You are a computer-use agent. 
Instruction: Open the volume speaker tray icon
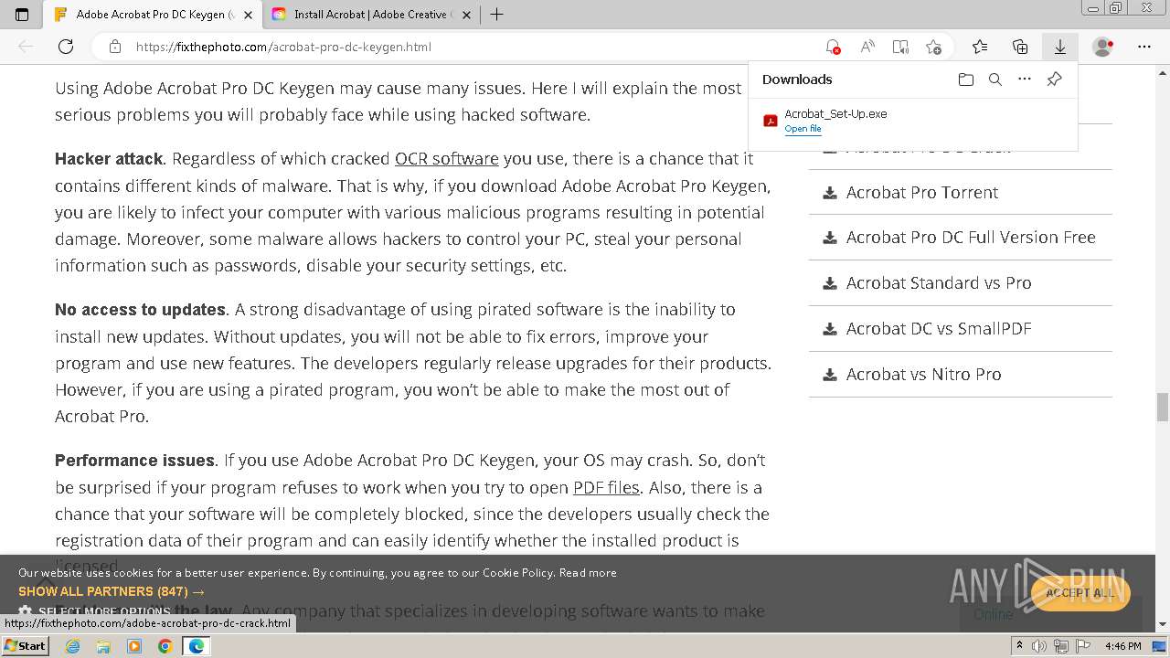pos(1039,646)
